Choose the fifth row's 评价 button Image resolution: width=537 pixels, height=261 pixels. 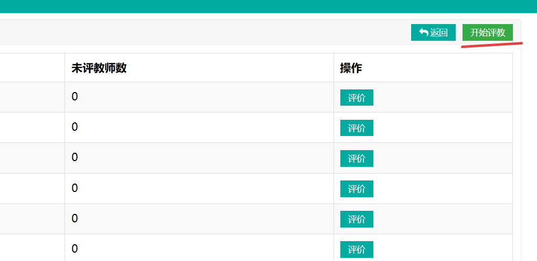357,219
